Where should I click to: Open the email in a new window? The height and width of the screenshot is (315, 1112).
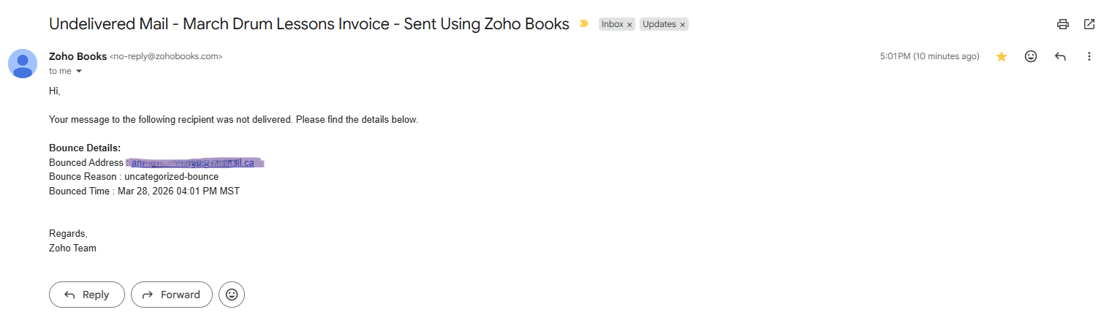tap(1089, 24)
